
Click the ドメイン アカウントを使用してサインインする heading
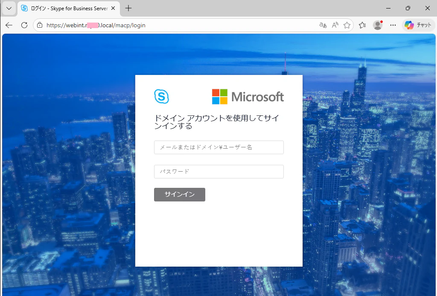pos(216,122)
